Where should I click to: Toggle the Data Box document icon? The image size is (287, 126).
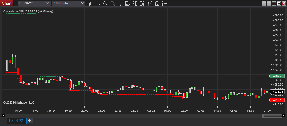127,3
